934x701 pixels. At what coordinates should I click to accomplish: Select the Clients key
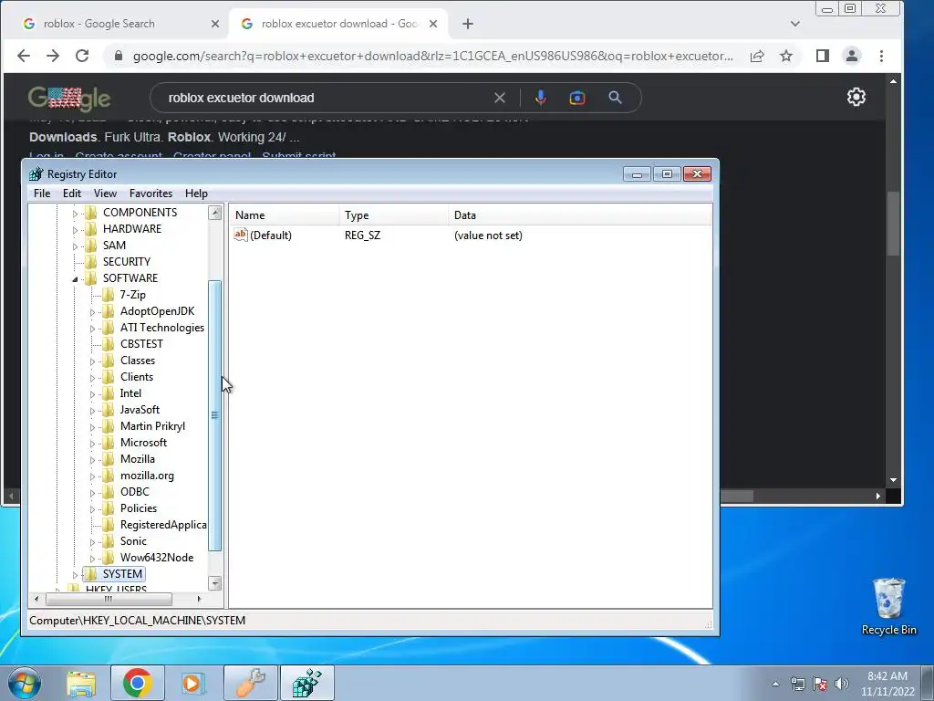(x=137, y=377)
